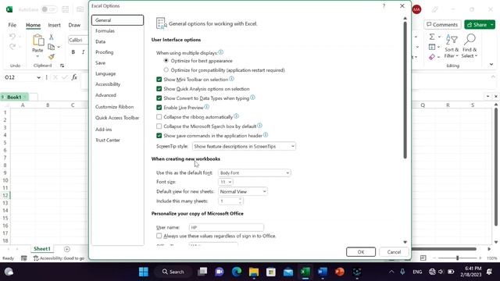The height and width of the screenshot is (281, 500).
Task: Select Optimize for compatibility radio button
Action: pyautogui.click(x=166, y=69)
